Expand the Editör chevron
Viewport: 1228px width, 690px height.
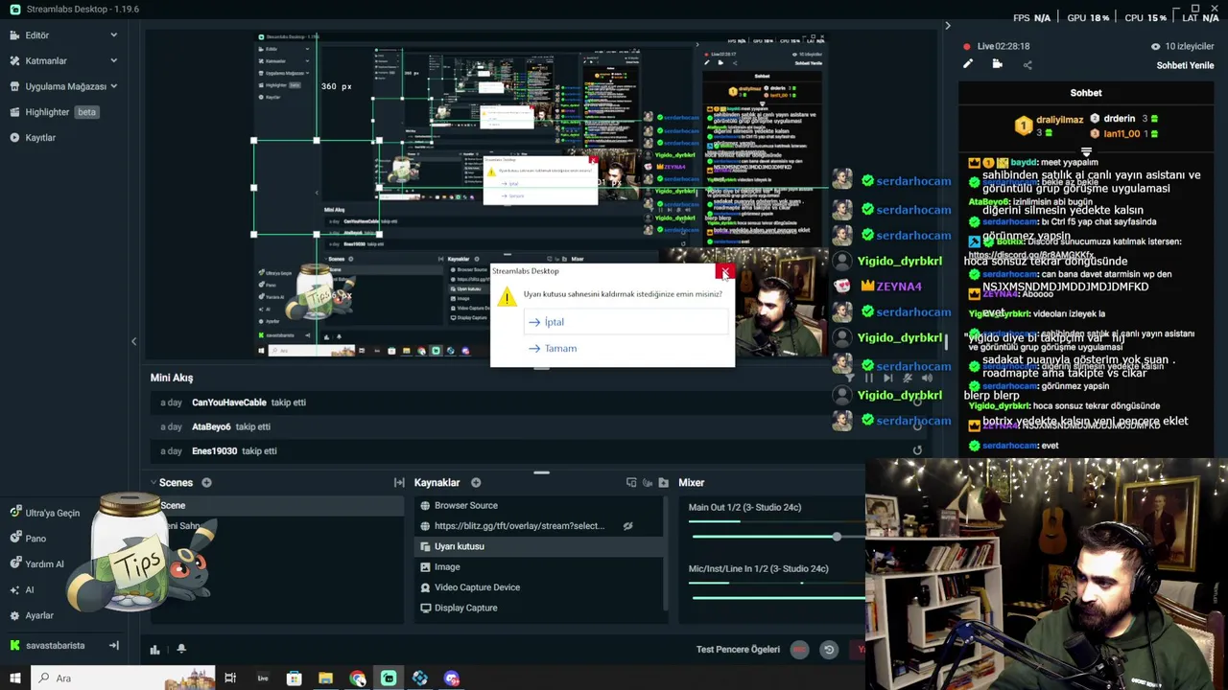point(113,35)
